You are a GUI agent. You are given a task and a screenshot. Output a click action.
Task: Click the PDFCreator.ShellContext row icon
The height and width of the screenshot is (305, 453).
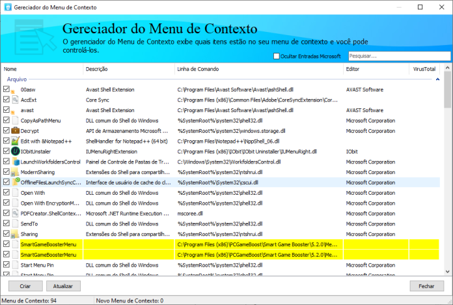tap(15, 214)
